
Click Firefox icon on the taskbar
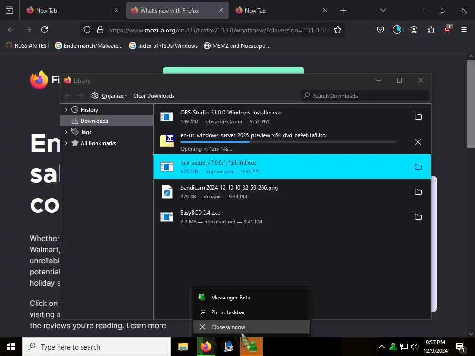pos(206,347)
